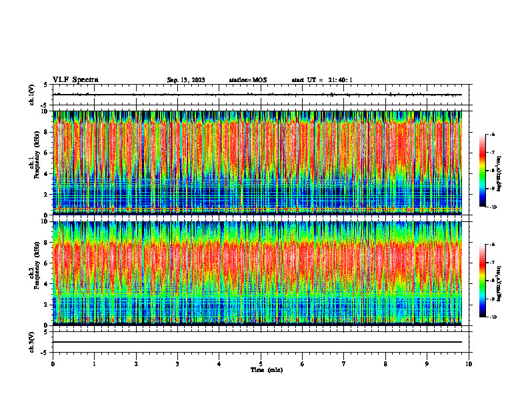Click the time axis tick label "7"
The width and height of the screenshot is (528, 408).
(x=344, y=364)
